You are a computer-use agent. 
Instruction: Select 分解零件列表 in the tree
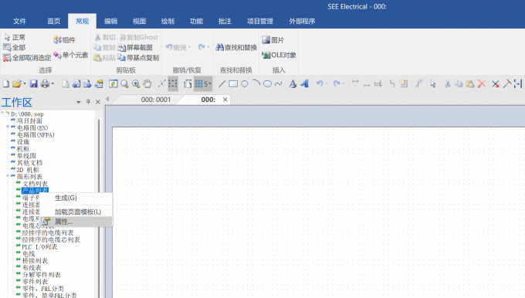[x=42, y=275]
